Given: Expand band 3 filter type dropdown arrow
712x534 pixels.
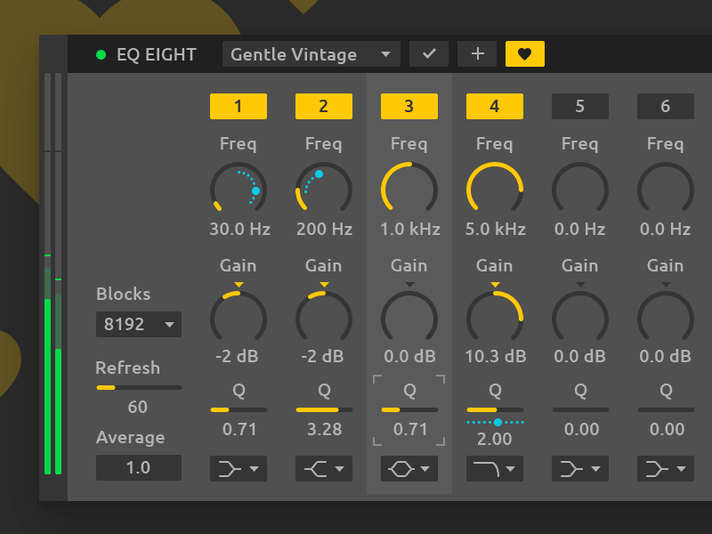Looking at the screenshot, I should tap(425, 468).
